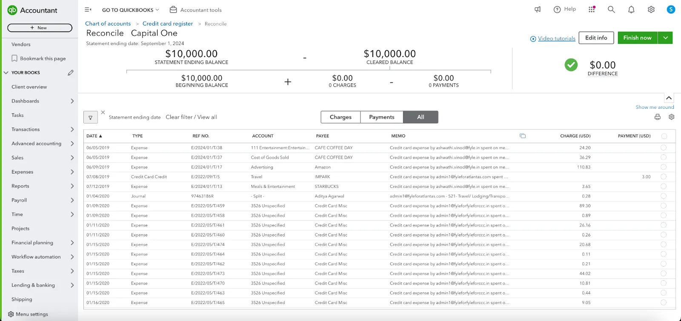Mark the IMPARK 3.00 payment cleared
This screenshot has height=321, width=681.
(664, 176)
